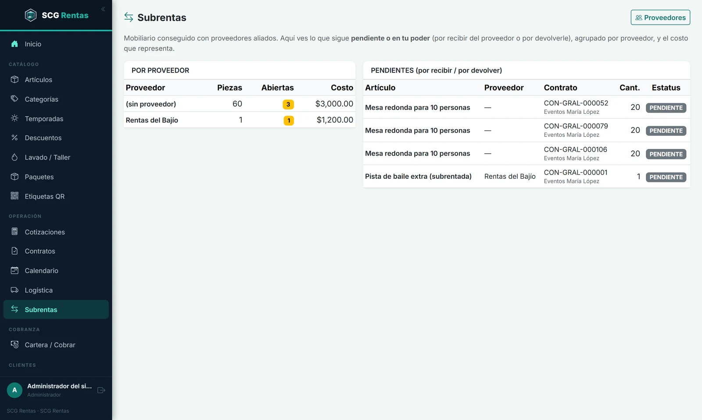Open the Cotizaciones section
Image resolution: width=702 pixels, height=420 pixels.
tap(56, 232)
